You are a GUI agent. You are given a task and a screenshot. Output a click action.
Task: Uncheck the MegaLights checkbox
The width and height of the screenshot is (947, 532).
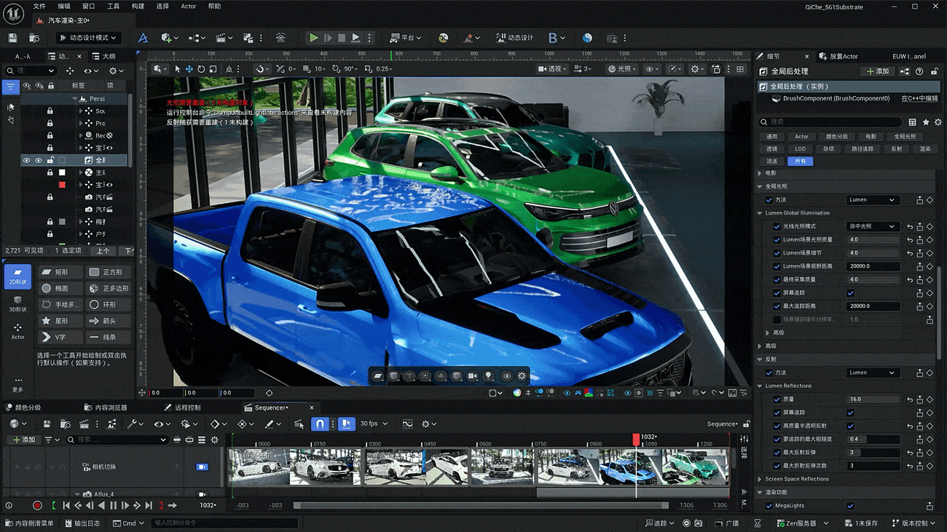850,506
